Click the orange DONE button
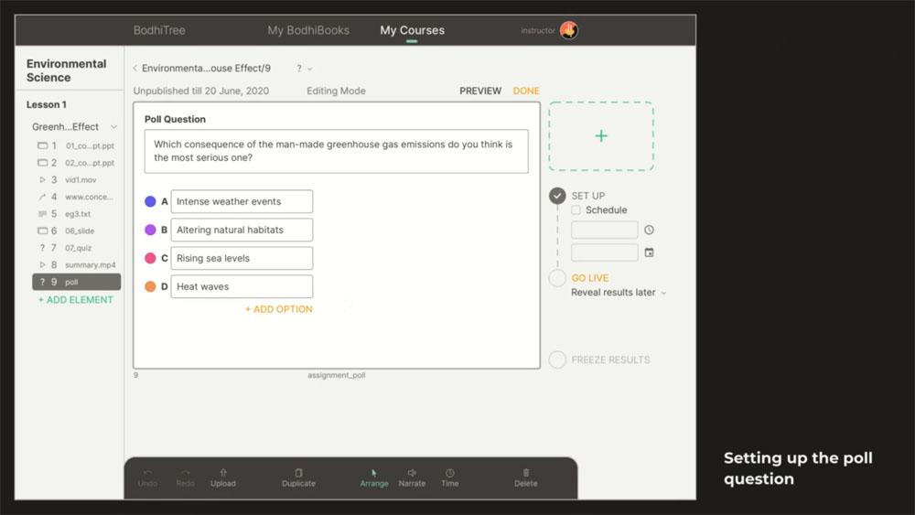Screen dimensions: 915x515 click(x=526, y=91)
